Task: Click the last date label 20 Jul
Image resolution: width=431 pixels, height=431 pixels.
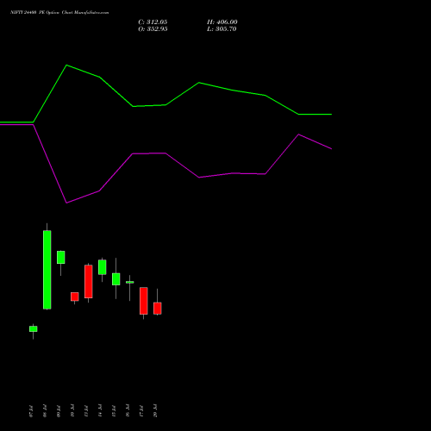Action: coord(155,411)
